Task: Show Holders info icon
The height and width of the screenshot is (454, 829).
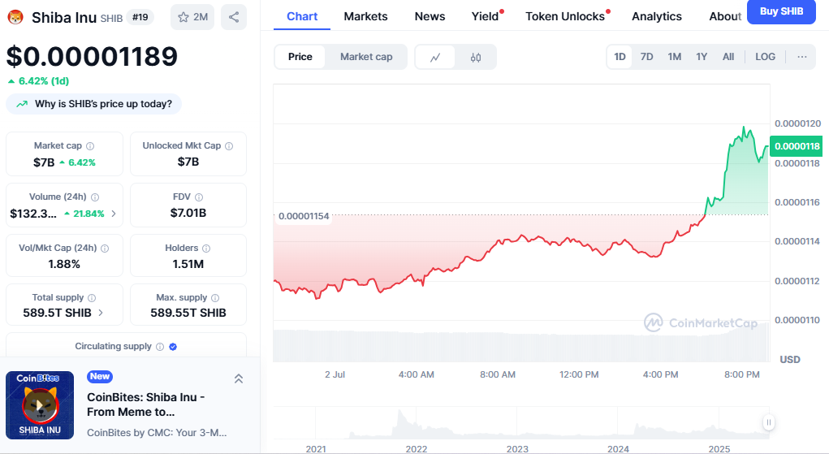Action: [x=206, y=249]
